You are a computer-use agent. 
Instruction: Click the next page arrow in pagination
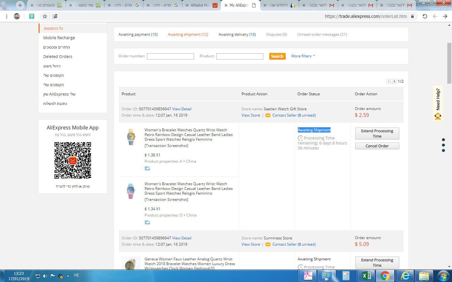click(394, 81)
